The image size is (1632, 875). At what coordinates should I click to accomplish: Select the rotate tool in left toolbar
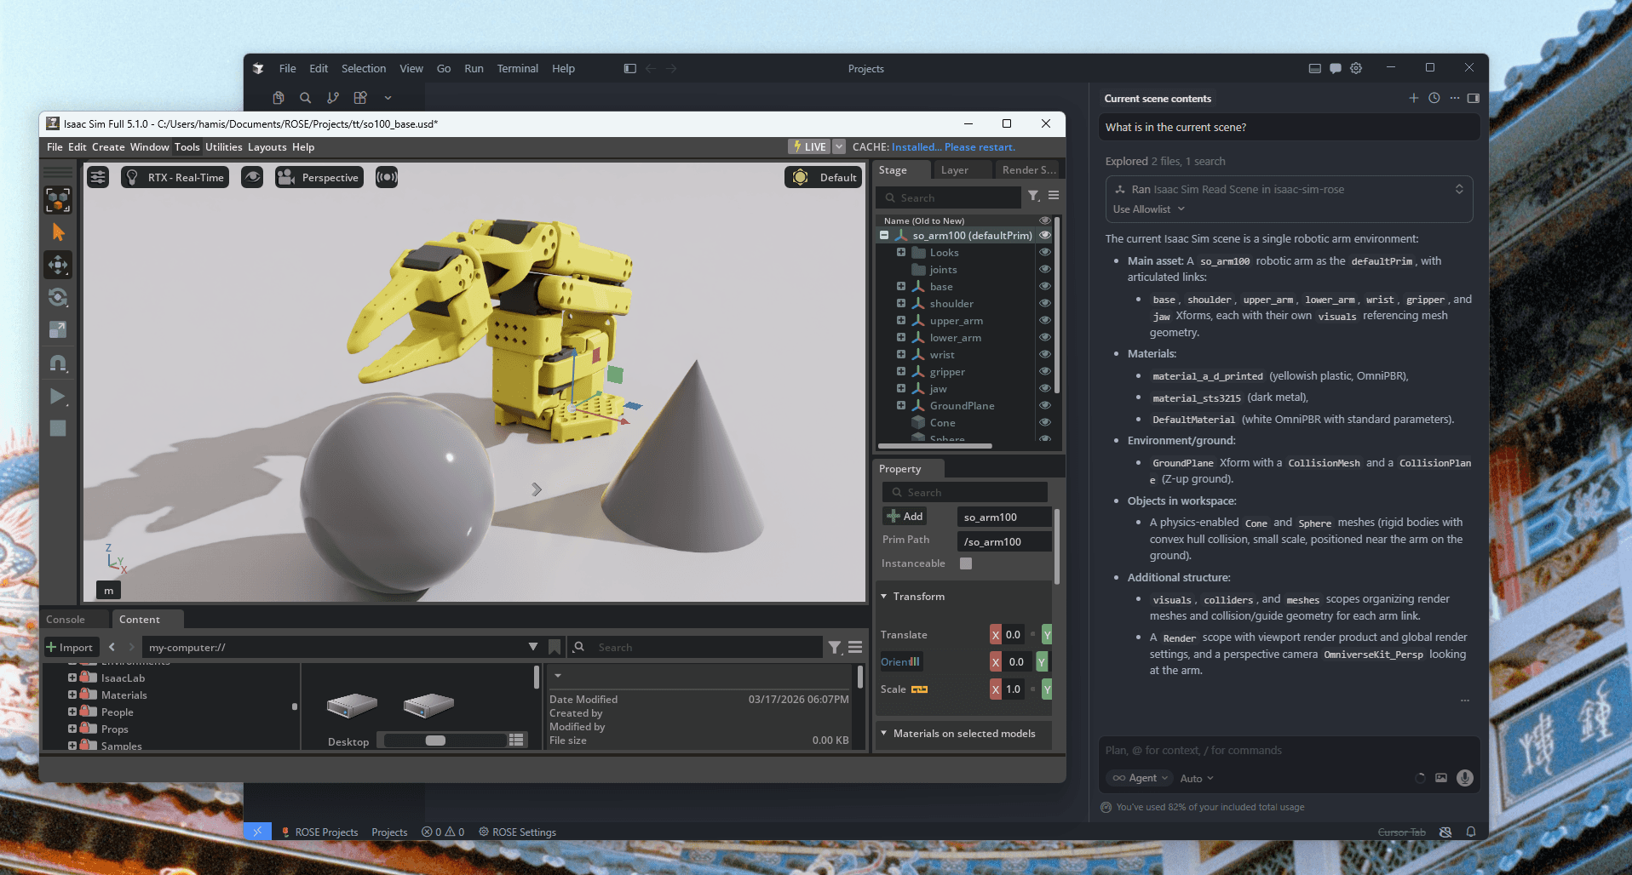58,297
